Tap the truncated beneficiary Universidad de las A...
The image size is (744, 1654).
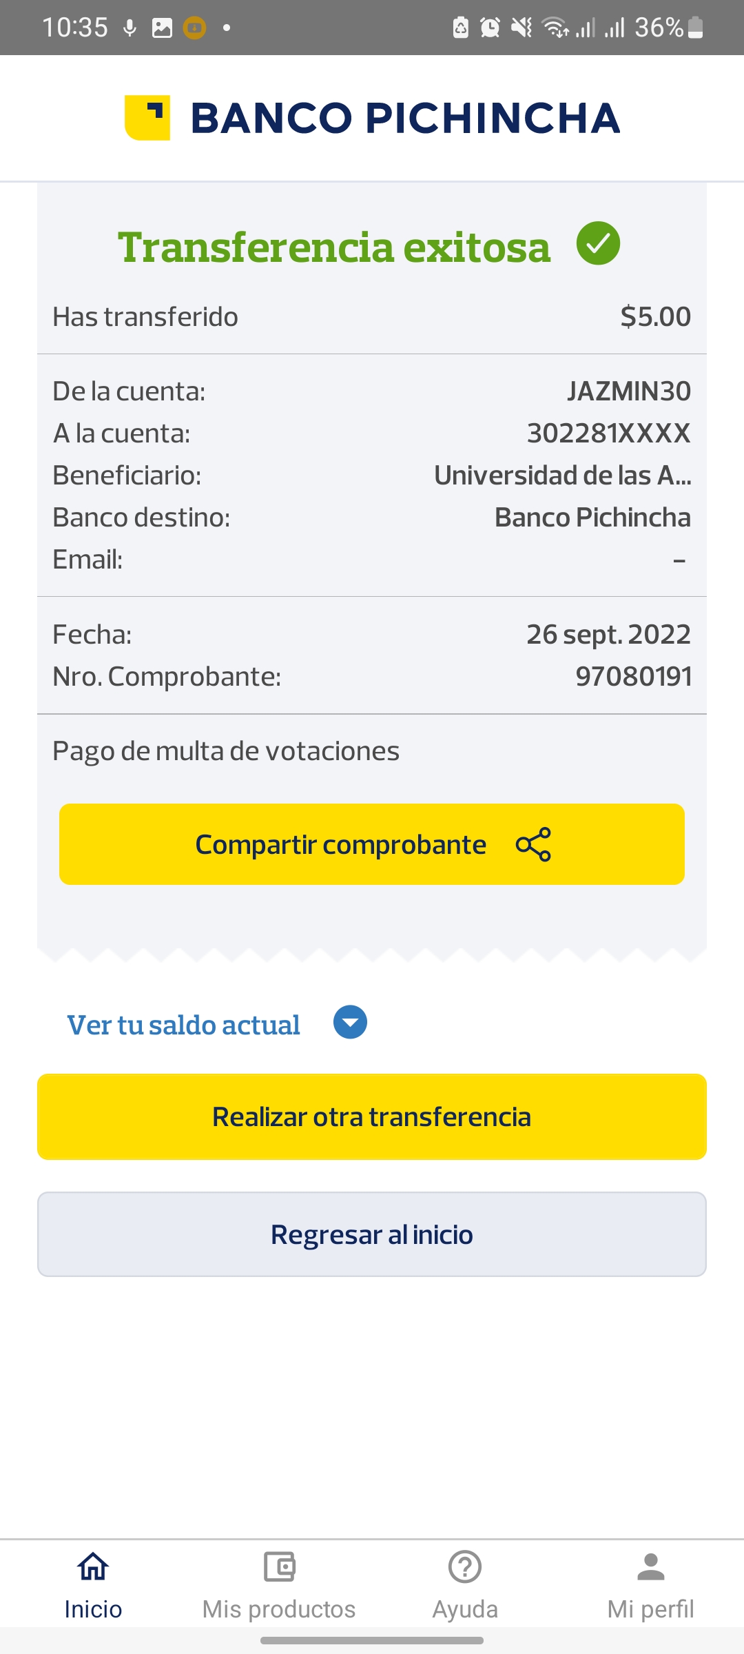click(562, 476)
